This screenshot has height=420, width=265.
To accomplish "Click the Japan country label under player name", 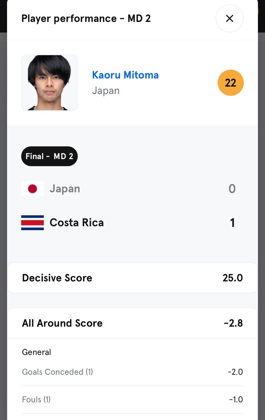I will tap(106, 91).
